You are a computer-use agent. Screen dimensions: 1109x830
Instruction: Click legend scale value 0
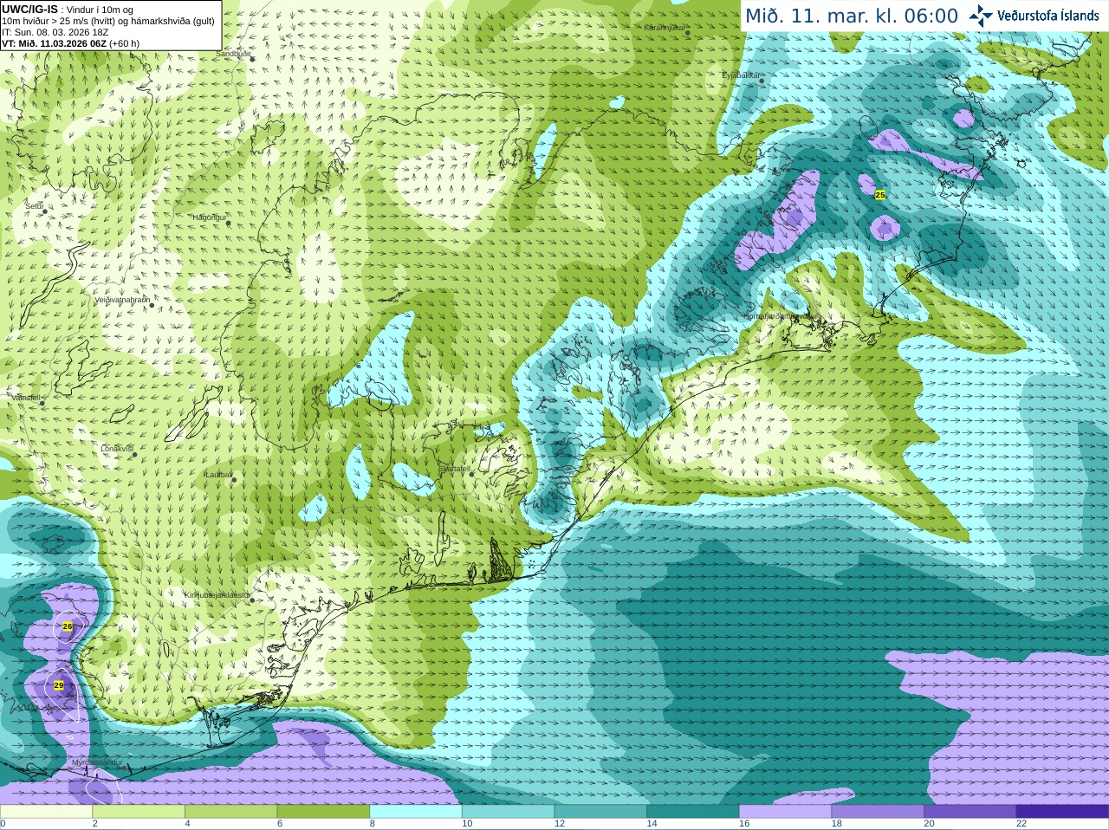pyautogui.click(x=3, y=824)
